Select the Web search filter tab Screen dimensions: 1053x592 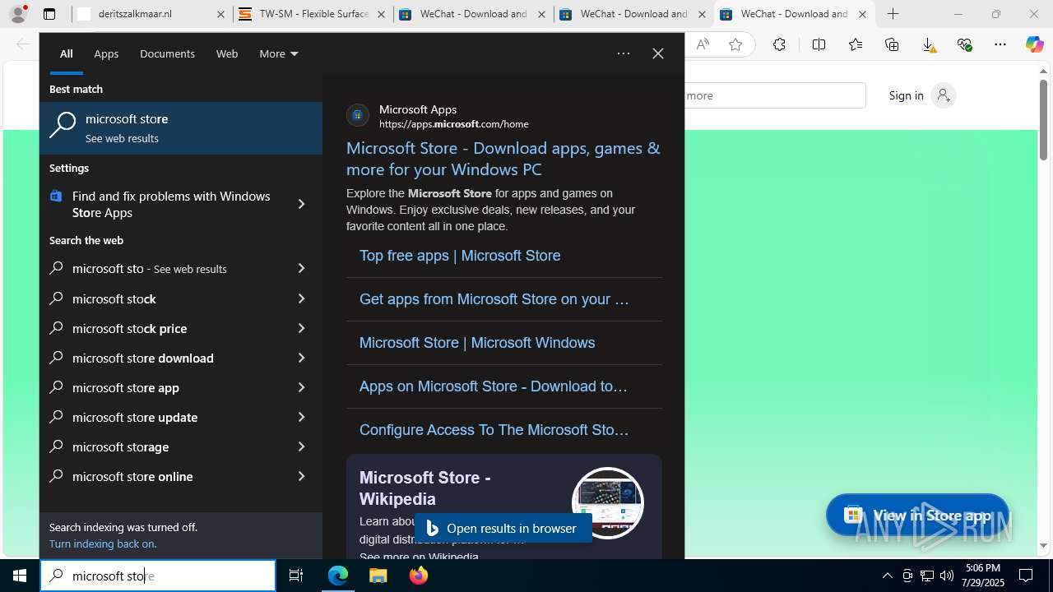tap(227, 53)
